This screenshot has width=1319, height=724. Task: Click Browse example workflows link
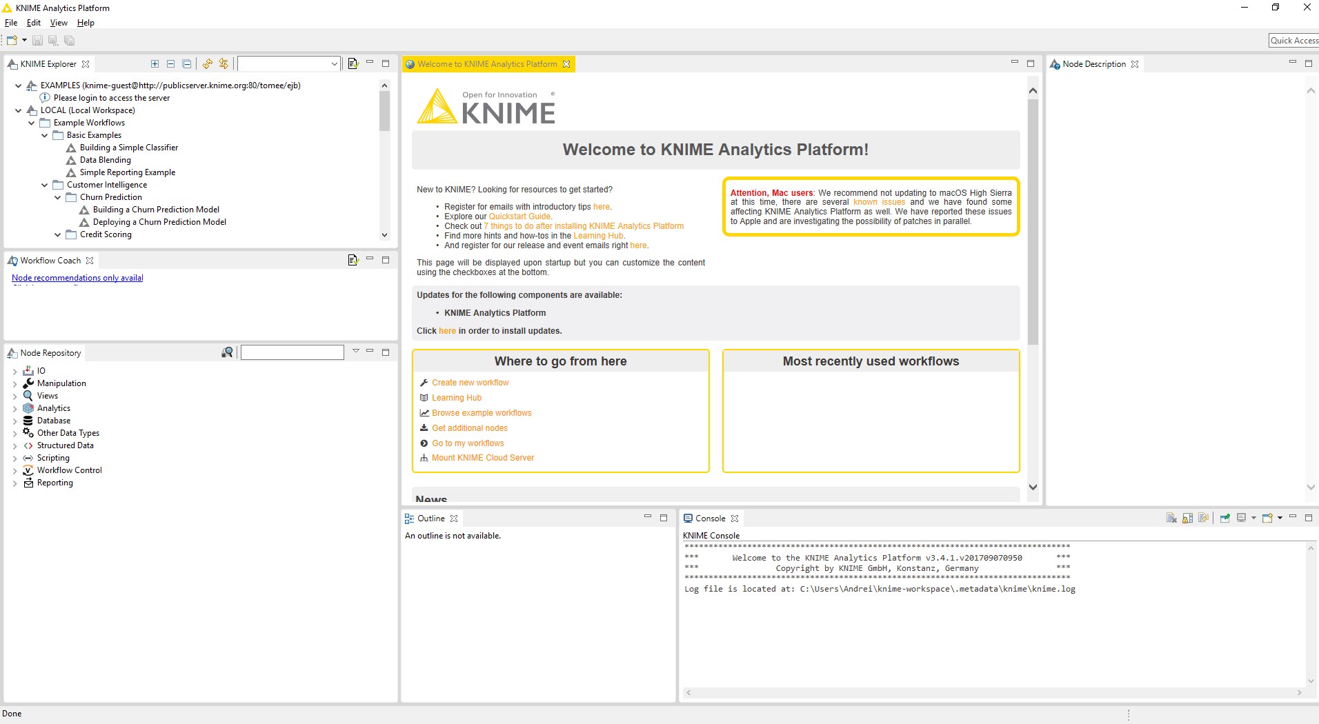click(x=482, y=413)
